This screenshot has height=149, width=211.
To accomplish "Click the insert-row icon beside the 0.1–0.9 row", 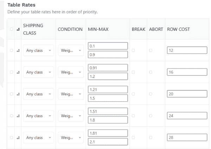I will tap(18, 50).
